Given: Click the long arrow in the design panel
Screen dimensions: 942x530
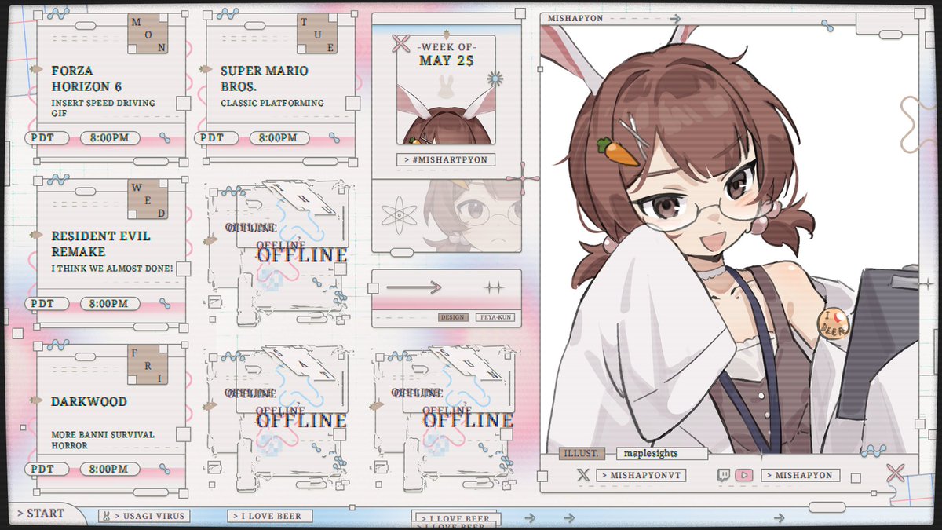Looking at the screenshot, I should tap(414, 287).
